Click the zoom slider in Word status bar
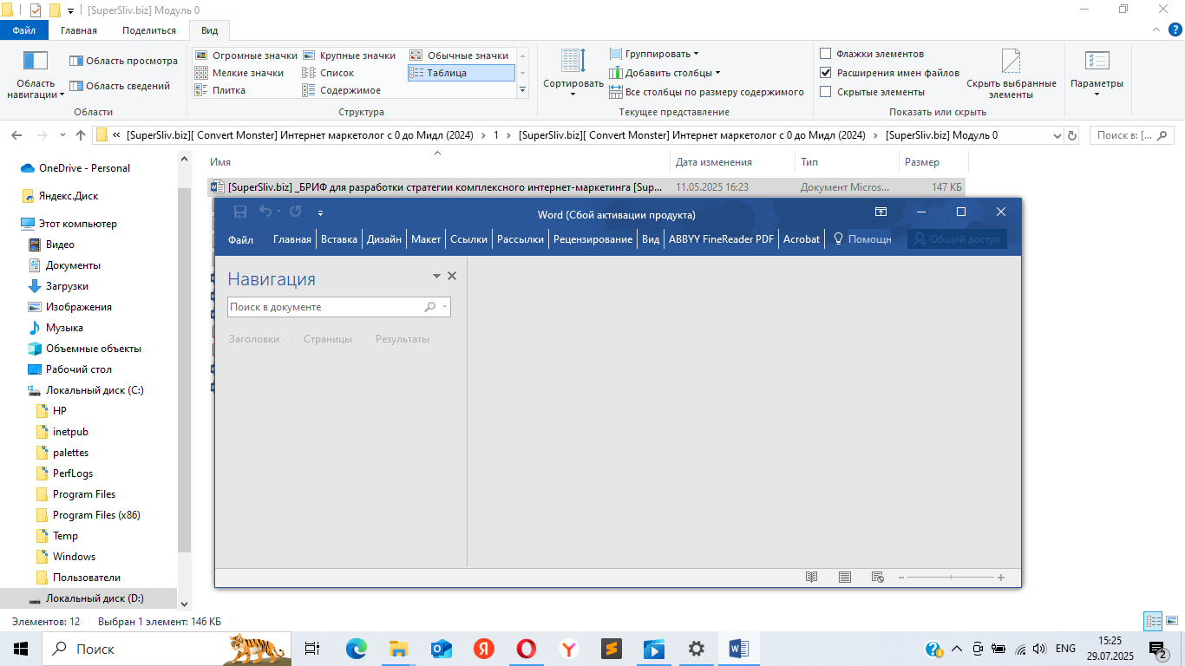Image resolution: width=1185 pixels, height=666 pixels. (x=951, y=578)
